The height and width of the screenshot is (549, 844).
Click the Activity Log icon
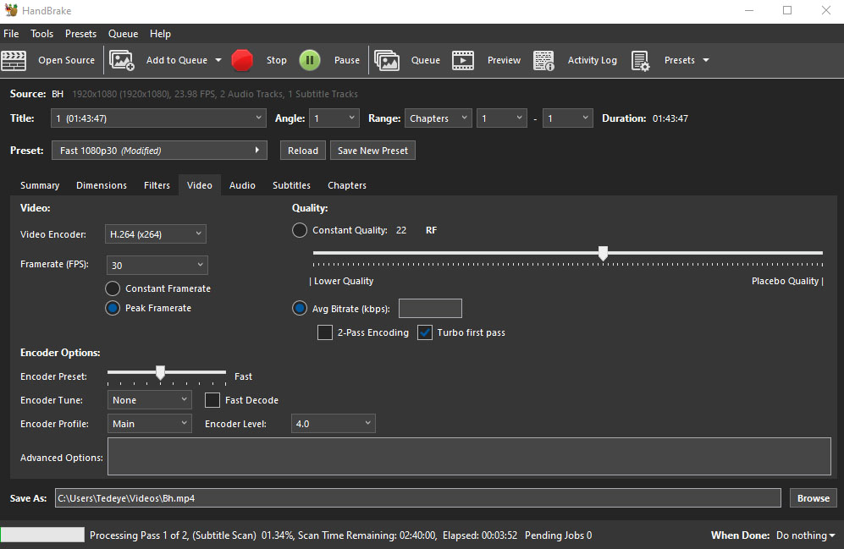(x=543, y=60)
